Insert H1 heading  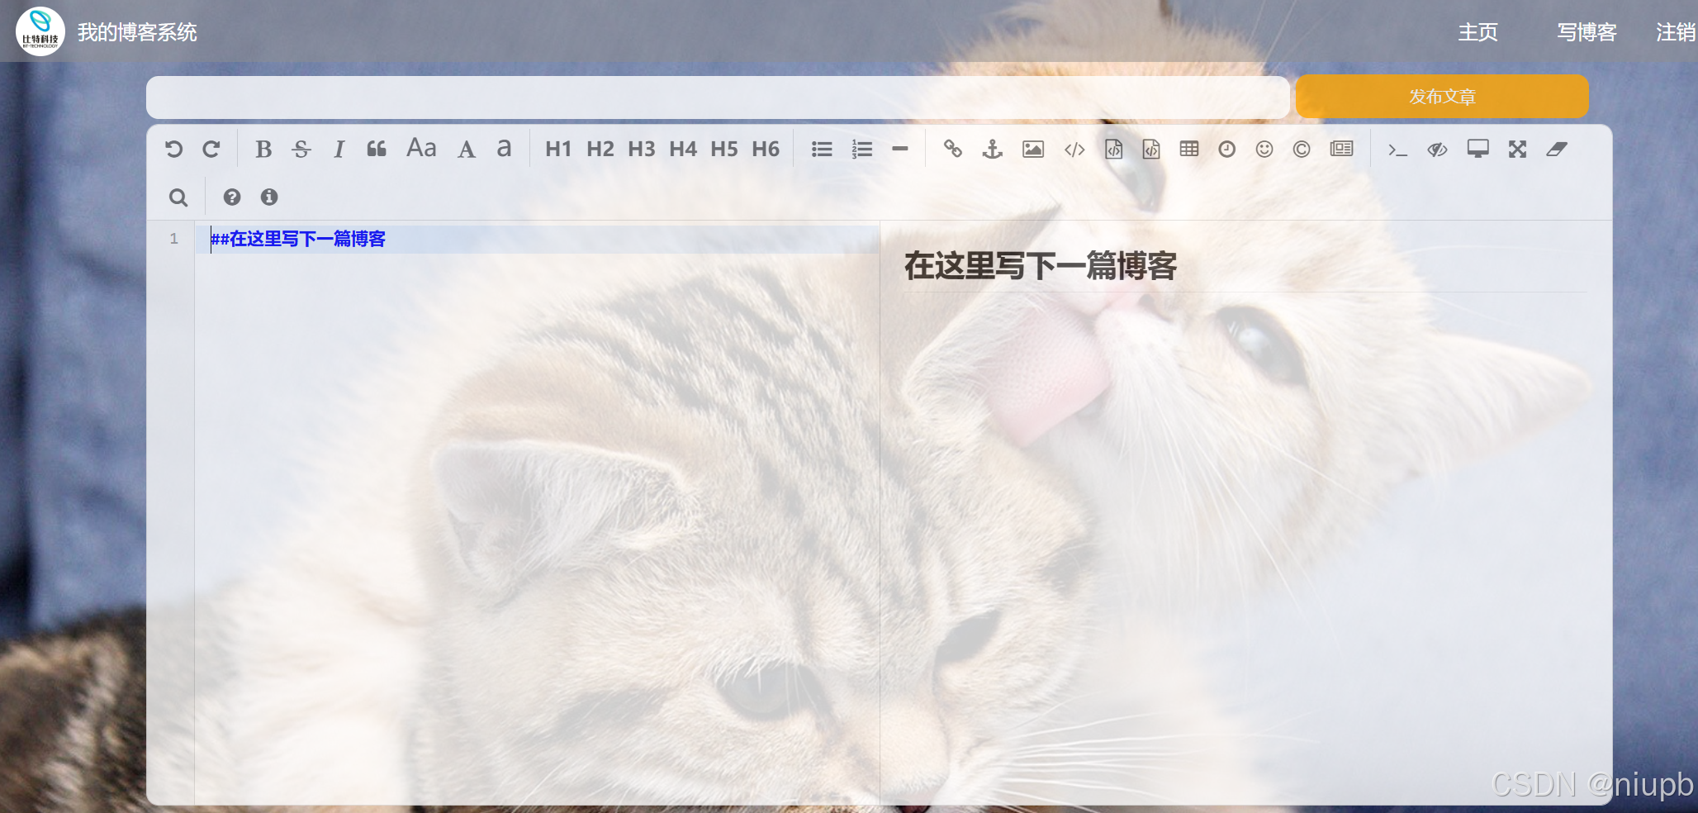[558, 149]
